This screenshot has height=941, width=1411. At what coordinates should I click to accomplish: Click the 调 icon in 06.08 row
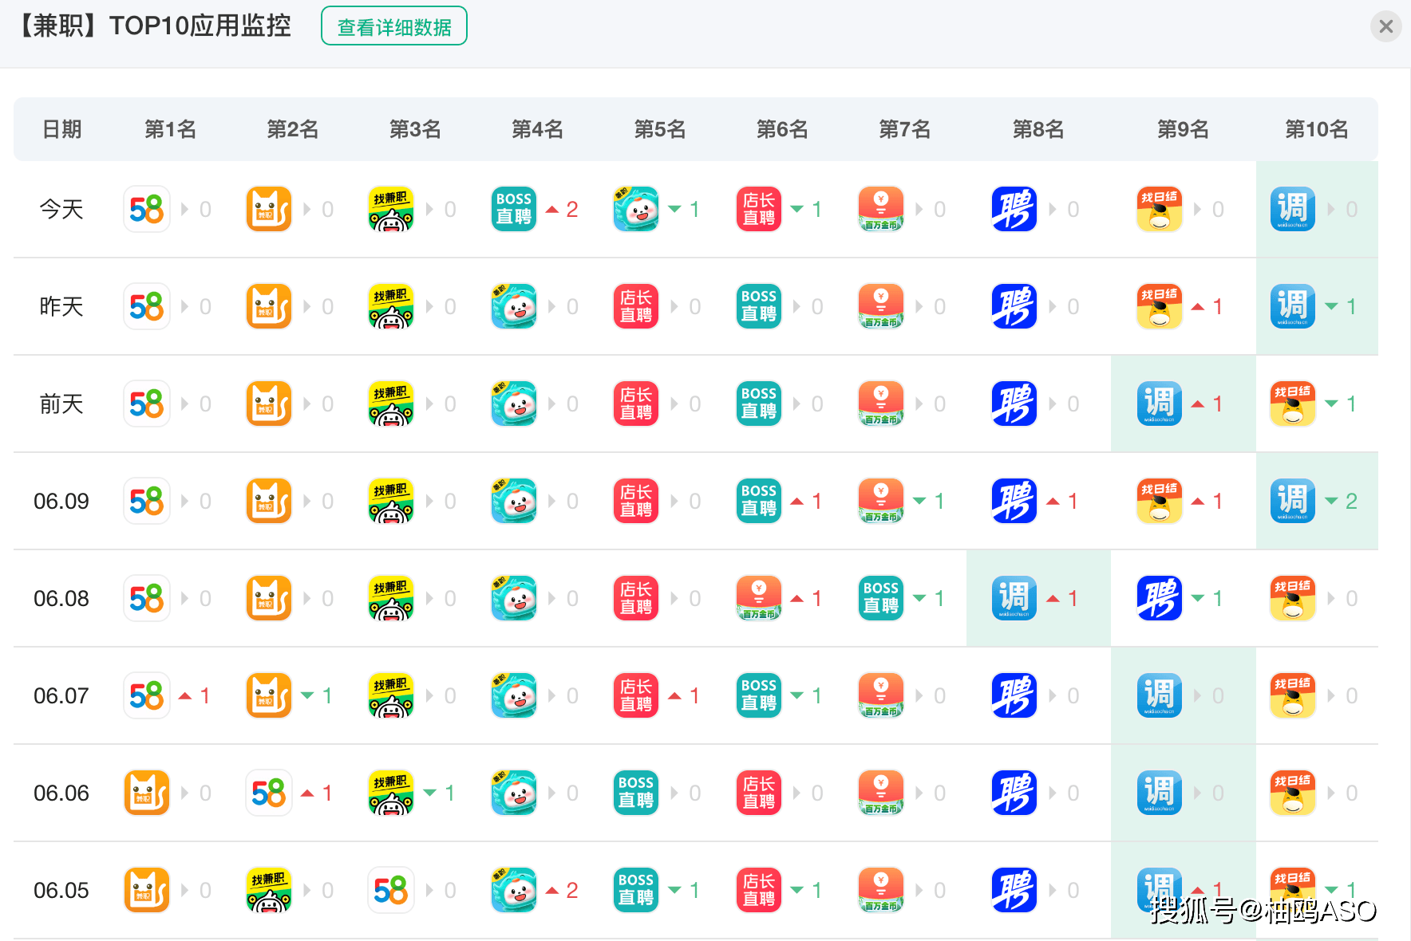click(1014, 598)
